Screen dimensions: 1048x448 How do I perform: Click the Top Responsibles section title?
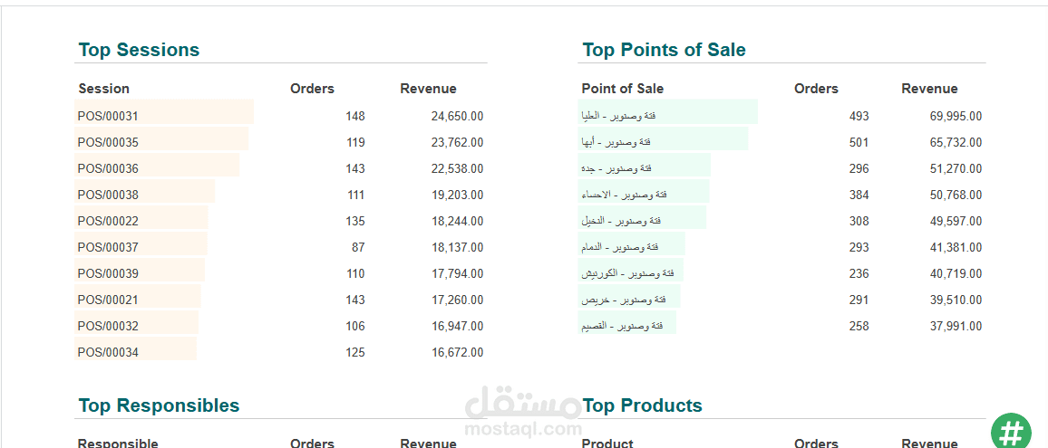(159, 405)
